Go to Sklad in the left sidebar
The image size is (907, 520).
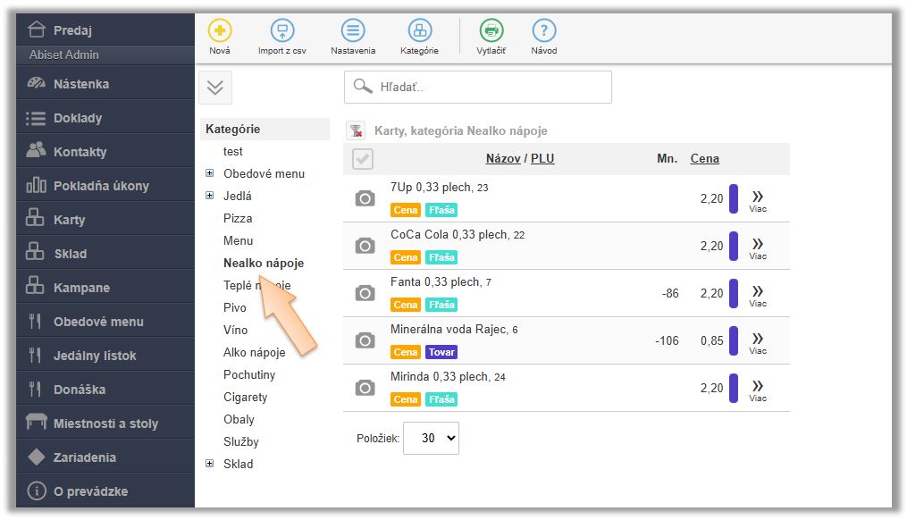[70, 254]
